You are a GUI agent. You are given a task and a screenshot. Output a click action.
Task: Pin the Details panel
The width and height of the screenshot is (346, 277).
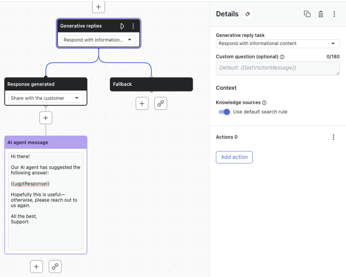(x=247, y=14)
